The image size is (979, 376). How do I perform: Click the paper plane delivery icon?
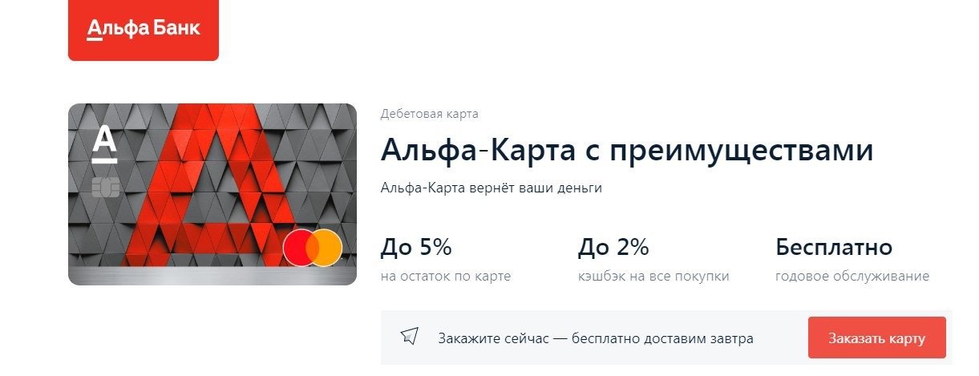(x=410, y=336)
